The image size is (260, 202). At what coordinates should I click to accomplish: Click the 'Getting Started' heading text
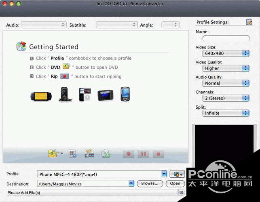pos(54,47)
